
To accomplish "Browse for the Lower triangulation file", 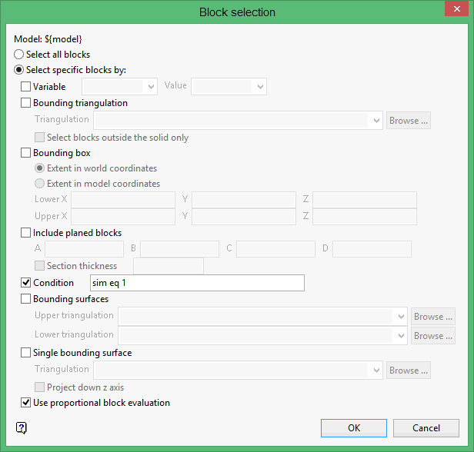I will click(x=432, y=336).
